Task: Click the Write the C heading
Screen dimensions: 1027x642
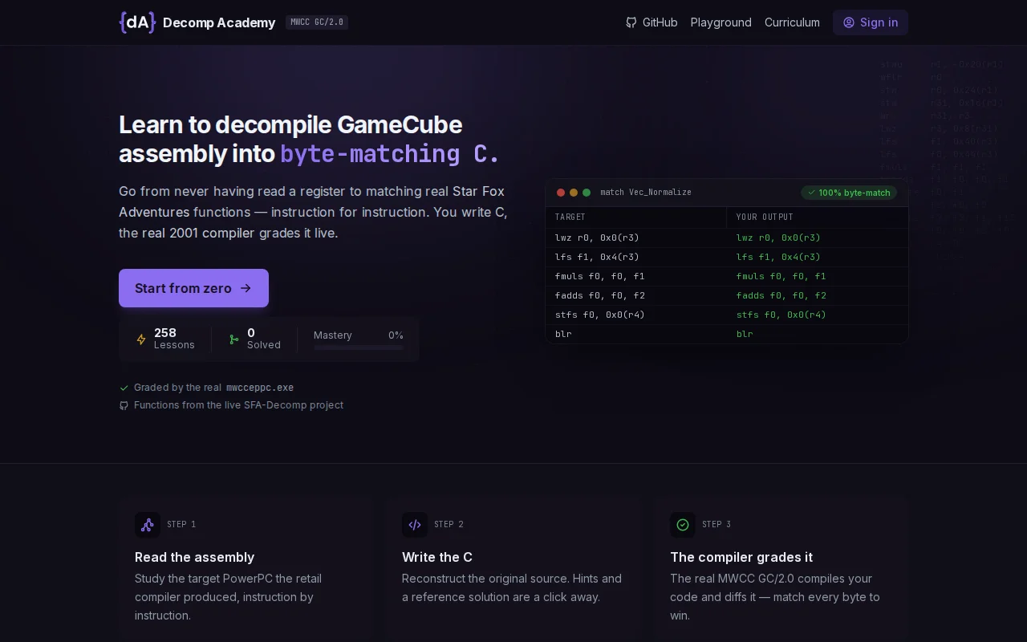Action: pyautogui.click(x=437, y=557)
